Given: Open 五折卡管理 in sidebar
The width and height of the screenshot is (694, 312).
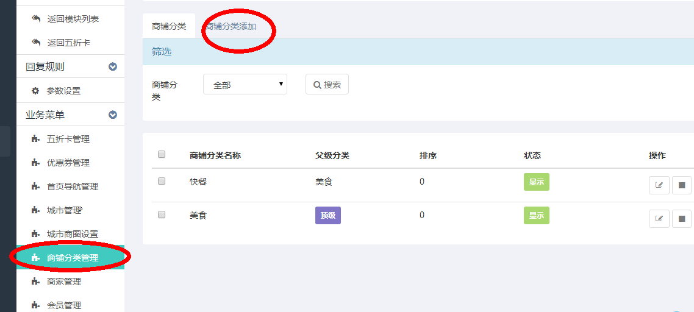Looking at the screenshot, I should coord(68,139).
